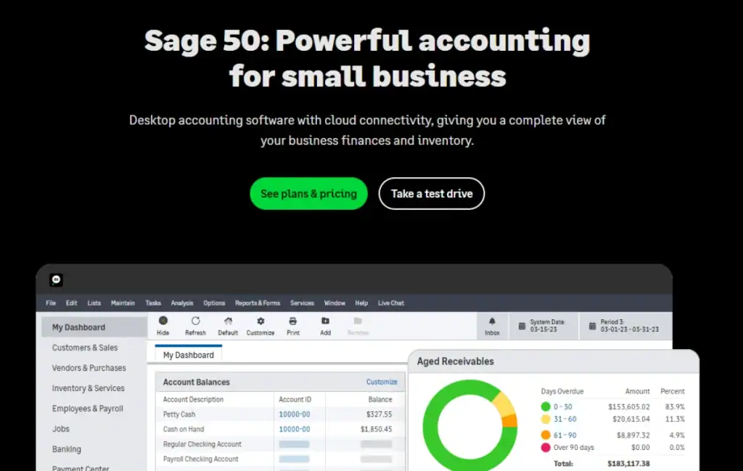Click the Account Description column header

coord(193,399)
